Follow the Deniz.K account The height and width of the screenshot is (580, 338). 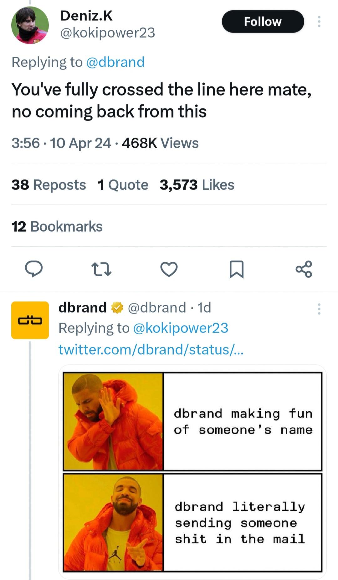coord(263,21)
